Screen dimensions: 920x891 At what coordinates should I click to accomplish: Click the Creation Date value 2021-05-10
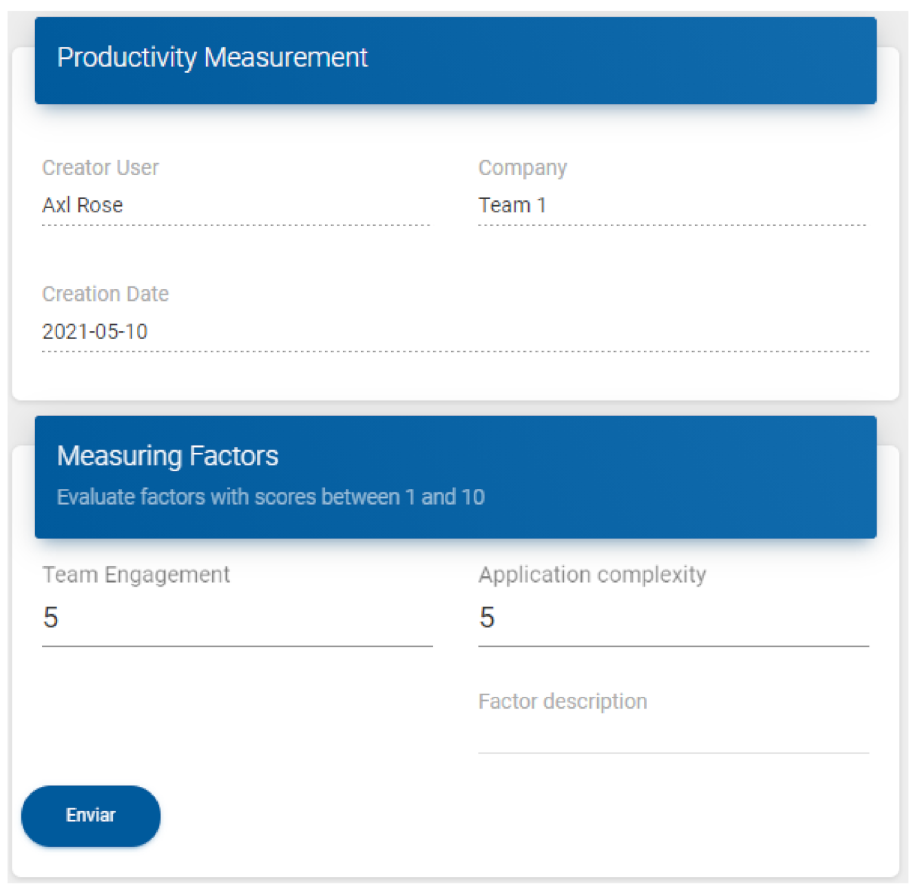(95, 332)
